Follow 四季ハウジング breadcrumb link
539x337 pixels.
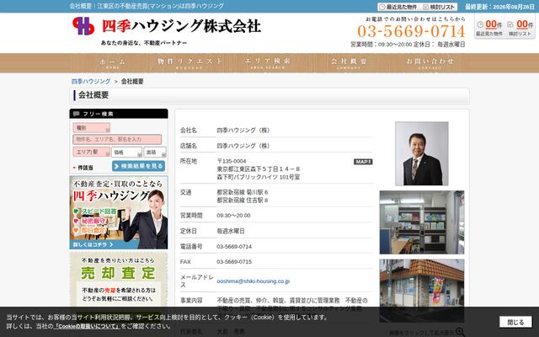(x=91, y=82)
